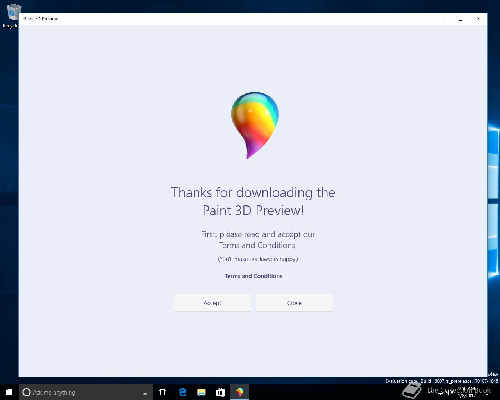Viewport: 500px width, 400px height.
Task: Click the Paint 3D balloon logo
Action: pyautogui.click(x=255, y=125)
